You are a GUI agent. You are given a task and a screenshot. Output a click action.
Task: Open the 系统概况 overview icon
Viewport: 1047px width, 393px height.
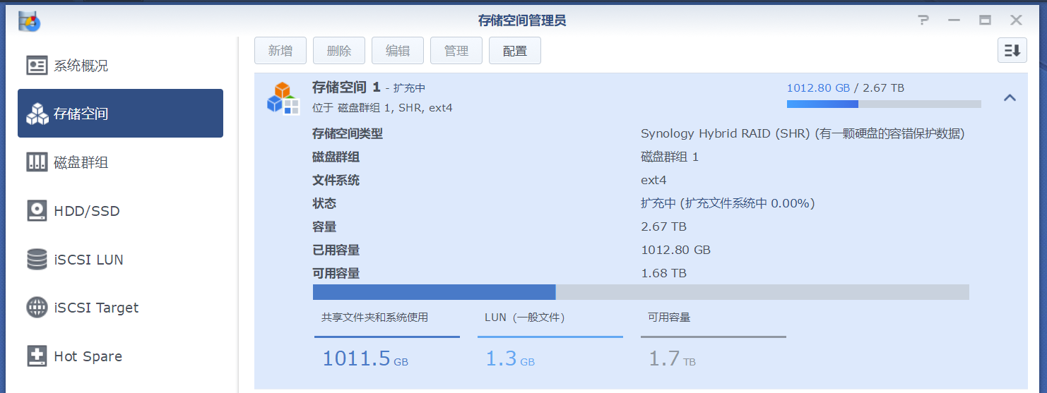[37, 66]
